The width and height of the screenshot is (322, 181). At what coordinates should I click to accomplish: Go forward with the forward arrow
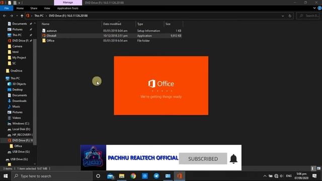click(x=11, y=16)
